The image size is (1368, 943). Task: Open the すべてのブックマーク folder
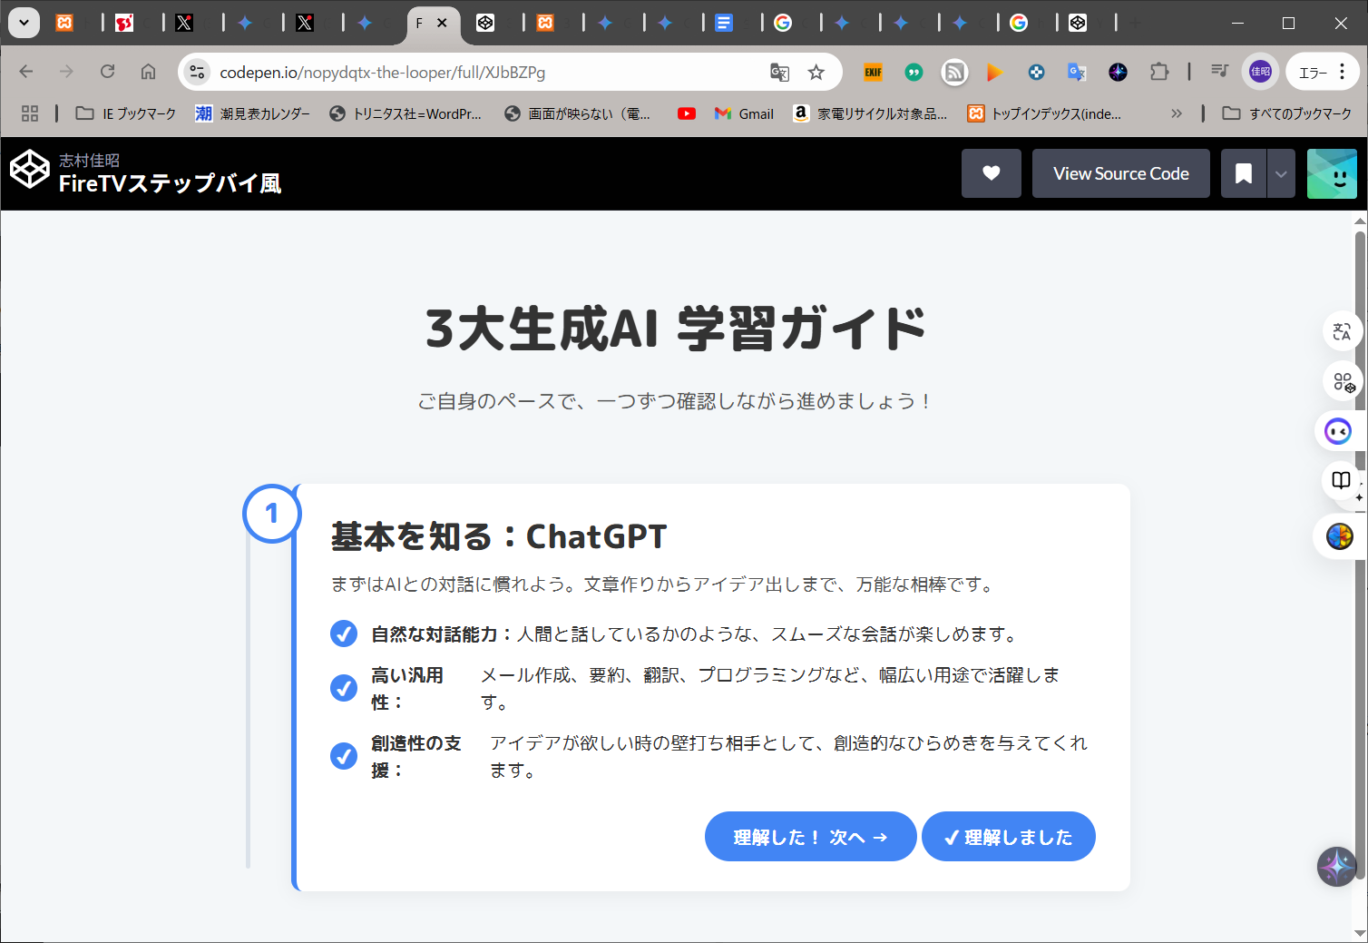click(x=1287, y=113)
